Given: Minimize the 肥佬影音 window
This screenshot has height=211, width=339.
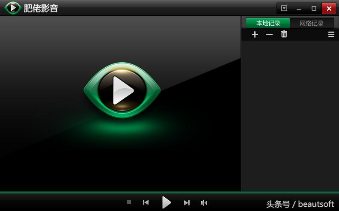Looking at the screenshot, I should click(299, 9).
